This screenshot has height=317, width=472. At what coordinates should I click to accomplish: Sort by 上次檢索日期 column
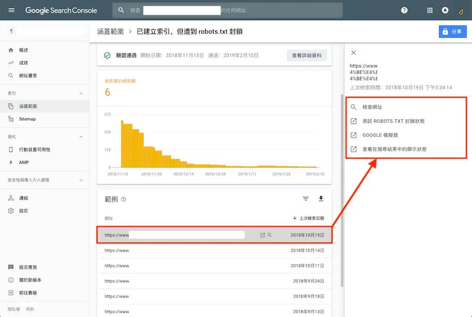click(x=309, y=218)
